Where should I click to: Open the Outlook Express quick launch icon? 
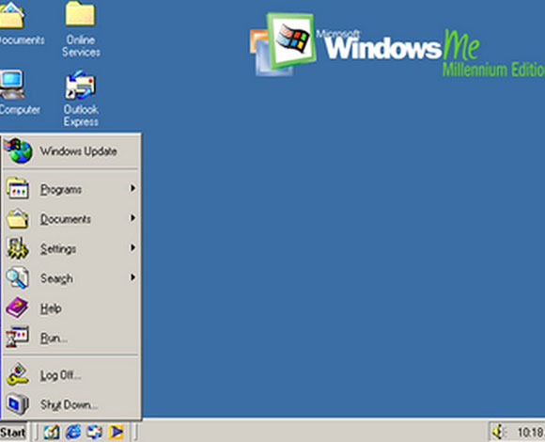(x=95, y=433)
